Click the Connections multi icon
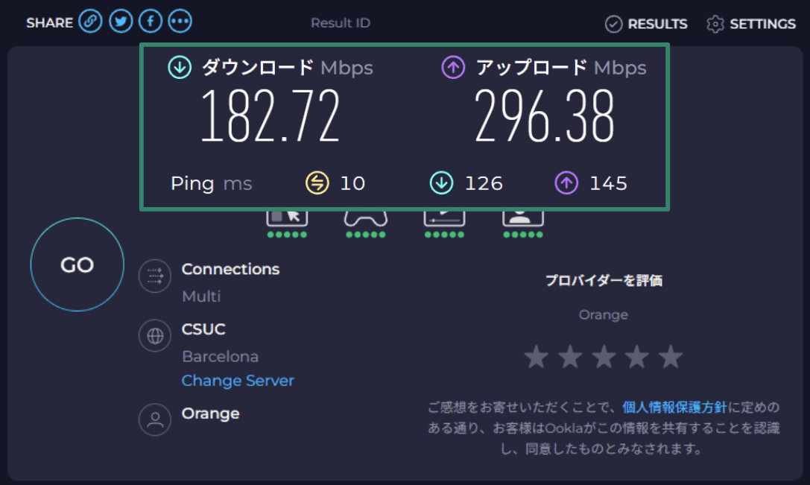This screenshot has width=810, height=485. coord(155,276)
